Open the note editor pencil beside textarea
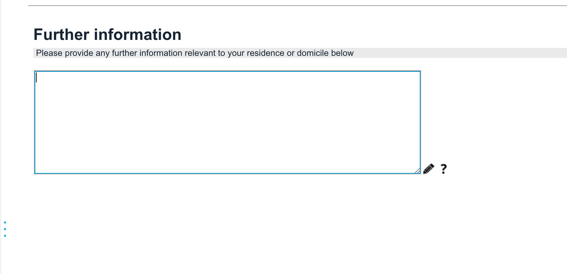Image resolution: width=567 pixels, height=274 pixels. (x=428, y=169)
